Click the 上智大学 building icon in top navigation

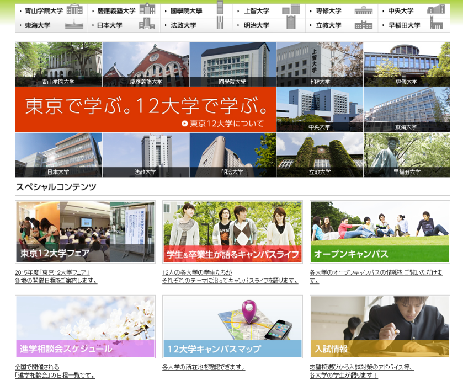pos(291,9)
